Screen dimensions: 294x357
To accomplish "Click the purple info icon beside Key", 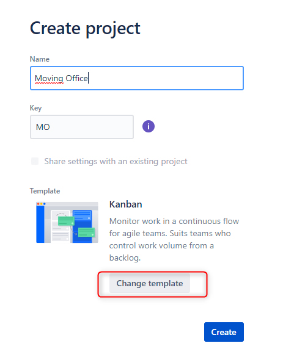I will pyautogui.click(x=149, y=126).
